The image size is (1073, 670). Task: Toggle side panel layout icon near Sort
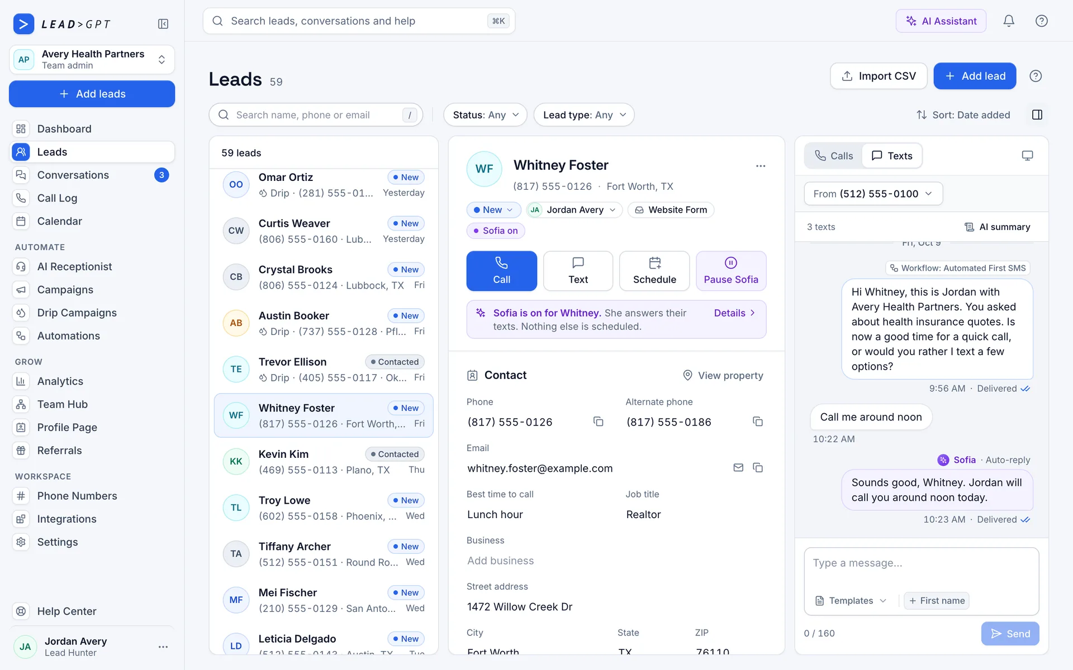point(1037,114)
